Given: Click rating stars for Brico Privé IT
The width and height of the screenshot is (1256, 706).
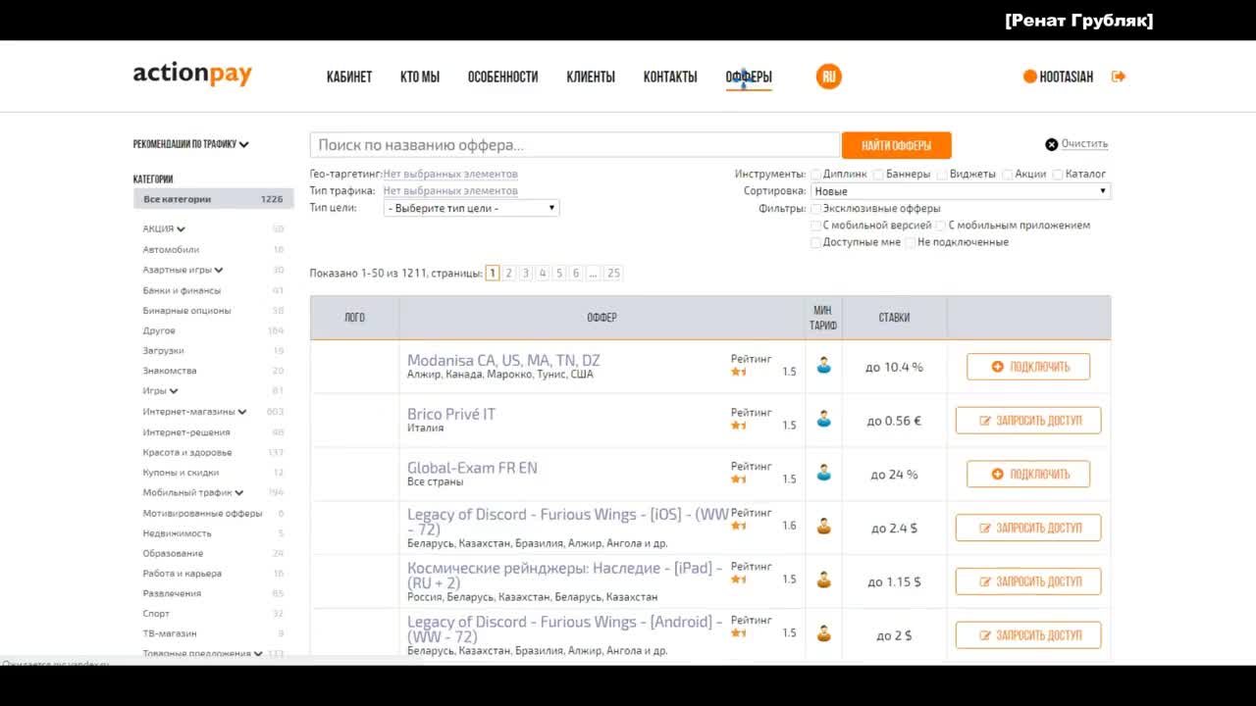Looking at the screenshot, I should point(739,426).
